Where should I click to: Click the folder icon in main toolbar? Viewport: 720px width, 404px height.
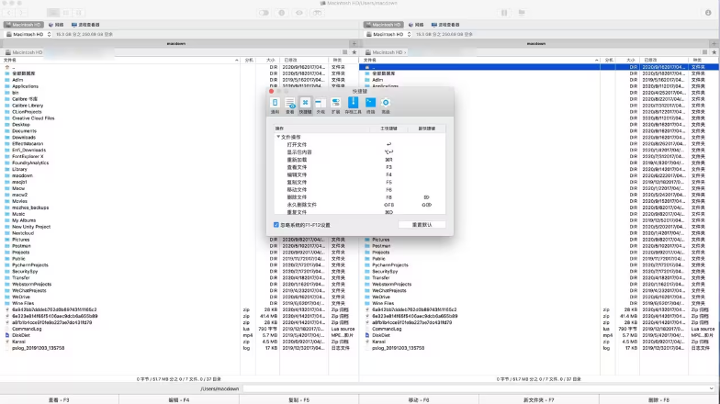point(522,13)
